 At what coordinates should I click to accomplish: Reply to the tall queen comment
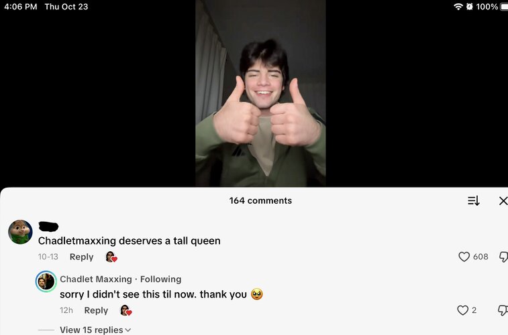click(81, 257)
